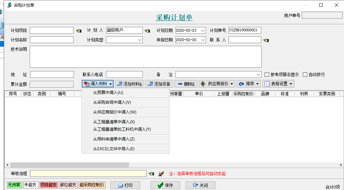Click into the 技术说明 text area

coord(145,57)
